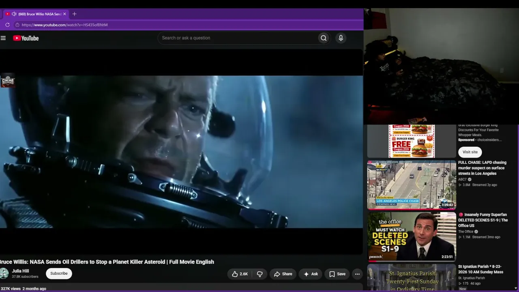This screenshot has height=292, width=519.
Task: Dislike the video with the thumbs-down icon
Action: (260, 274)
